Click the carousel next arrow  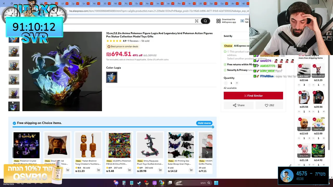point(207,152)
